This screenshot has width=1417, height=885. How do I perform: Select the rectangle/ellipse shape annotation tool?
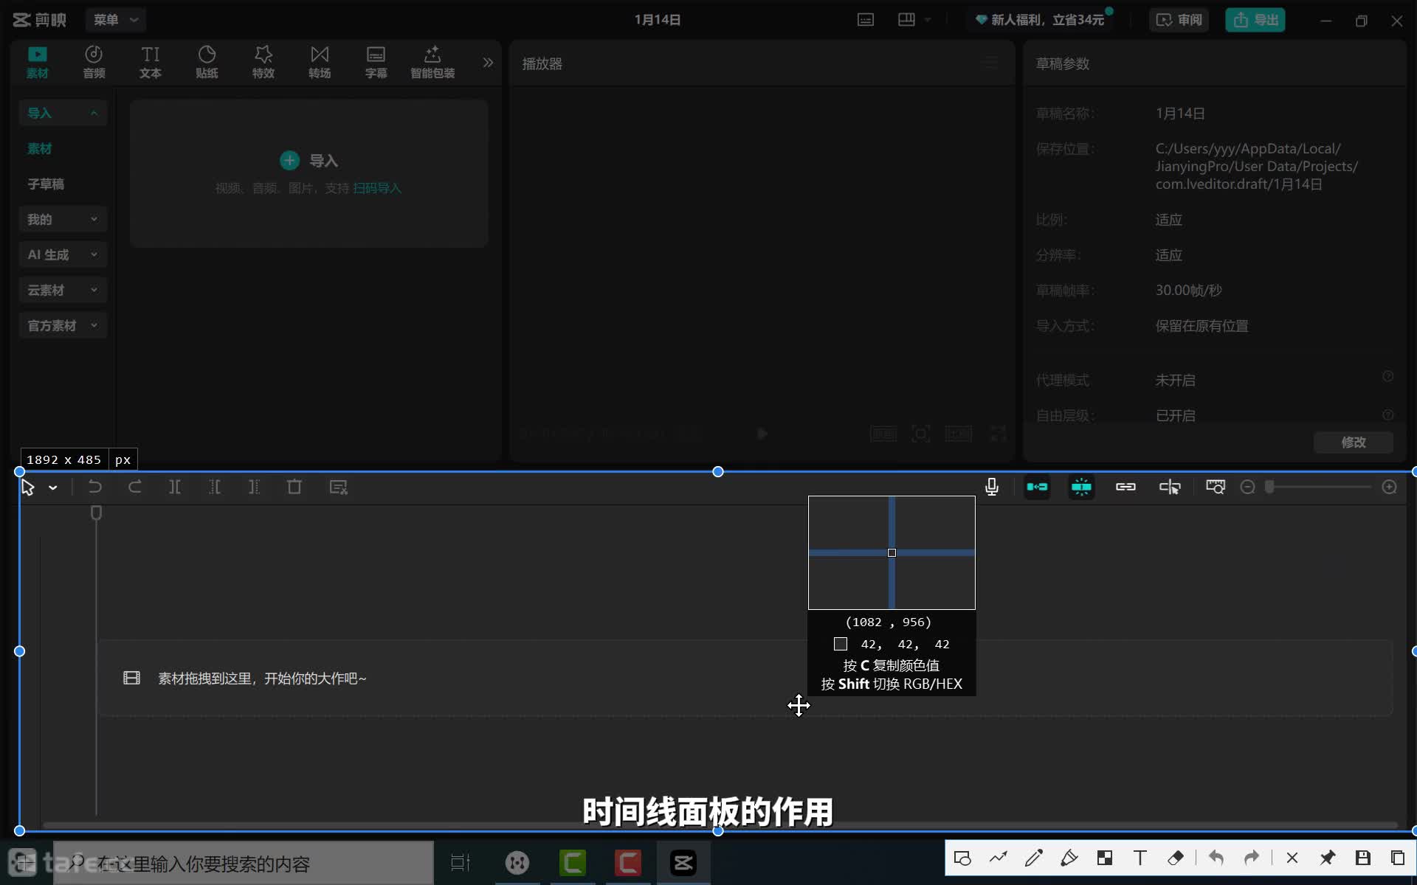962,858
